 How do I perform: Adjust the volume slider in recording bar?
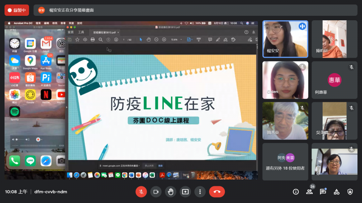tap(20, 139)
